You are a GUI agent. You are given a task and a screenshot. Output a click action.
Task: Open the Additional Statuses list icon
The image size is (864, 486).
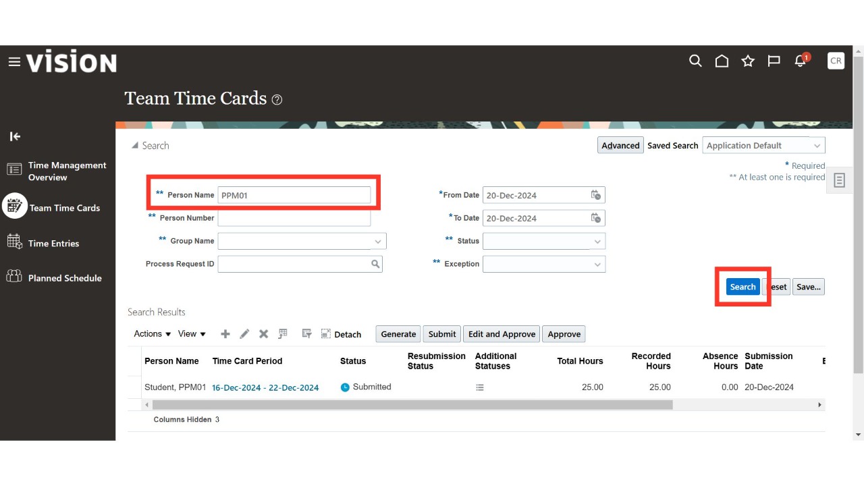[480, 387]
